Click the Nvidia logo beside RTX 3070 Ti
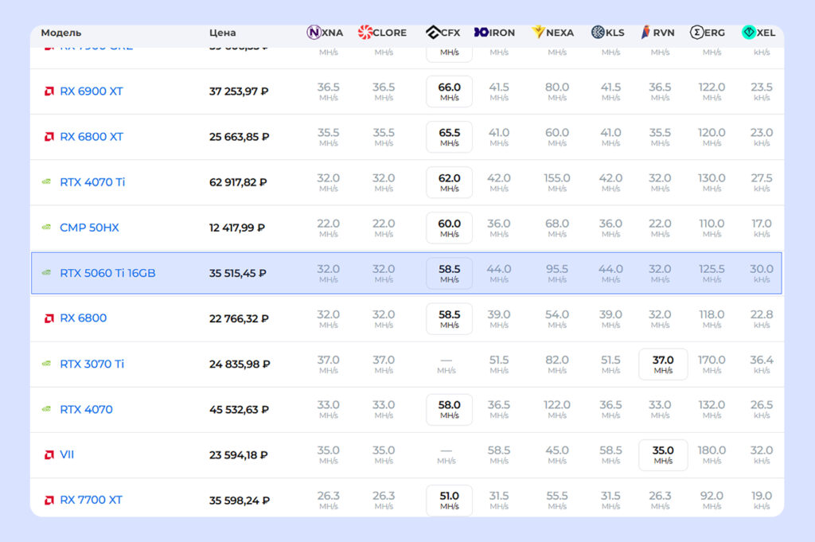The image size is (815, 542). coord(47,364)
